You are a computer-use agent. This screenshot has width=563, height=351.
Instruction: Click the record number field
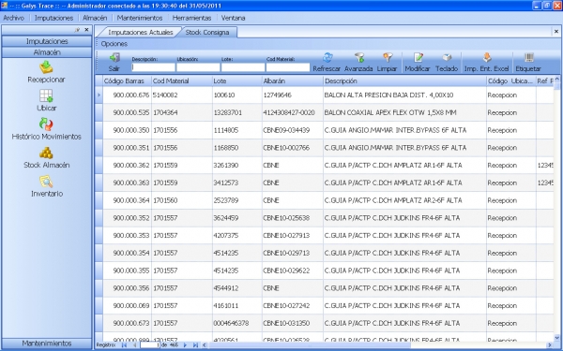pyautogui.click(x=150, y=345)
